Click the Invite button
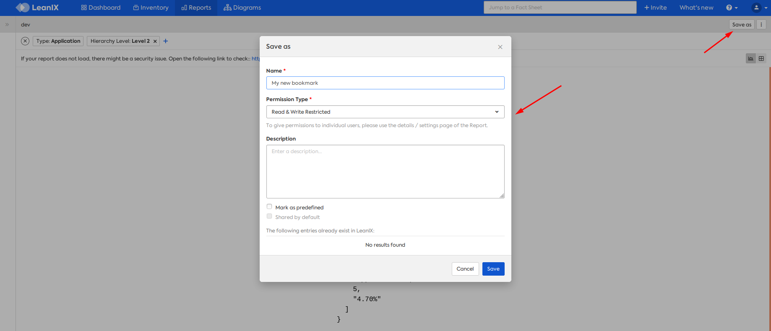This screenshot has width=771, height=331. 655,8
